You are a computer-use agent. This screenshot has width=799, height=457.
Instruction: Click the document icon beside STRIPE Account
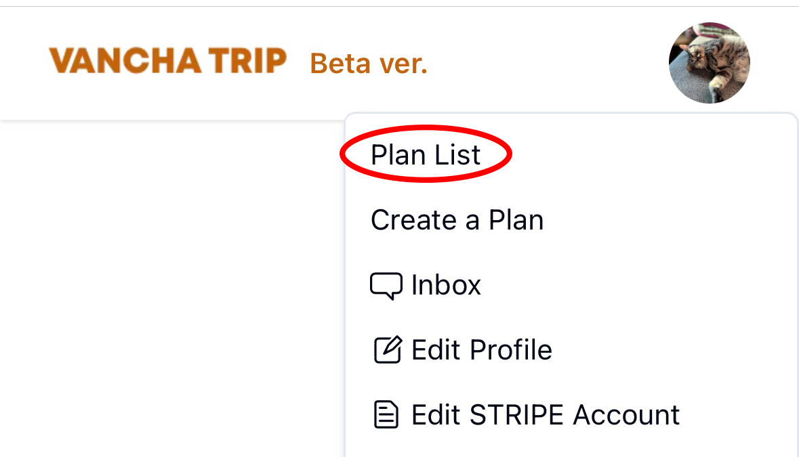[386, 415]
